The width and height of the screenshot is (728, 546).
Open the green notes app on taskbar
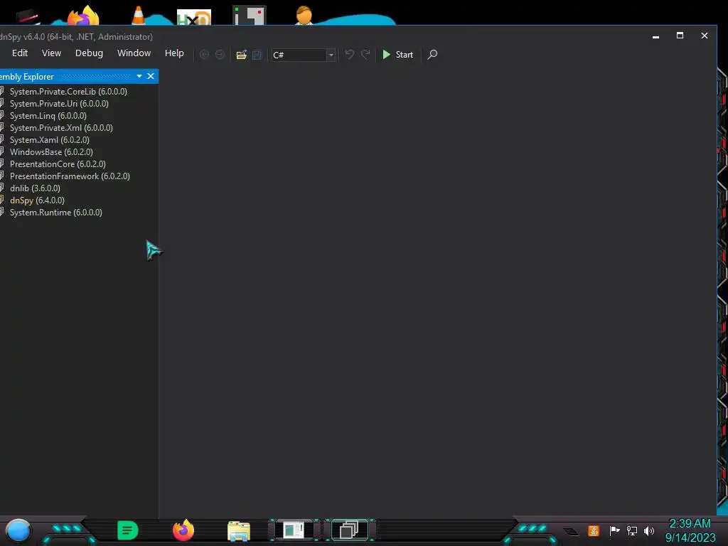tap(127, 530)
